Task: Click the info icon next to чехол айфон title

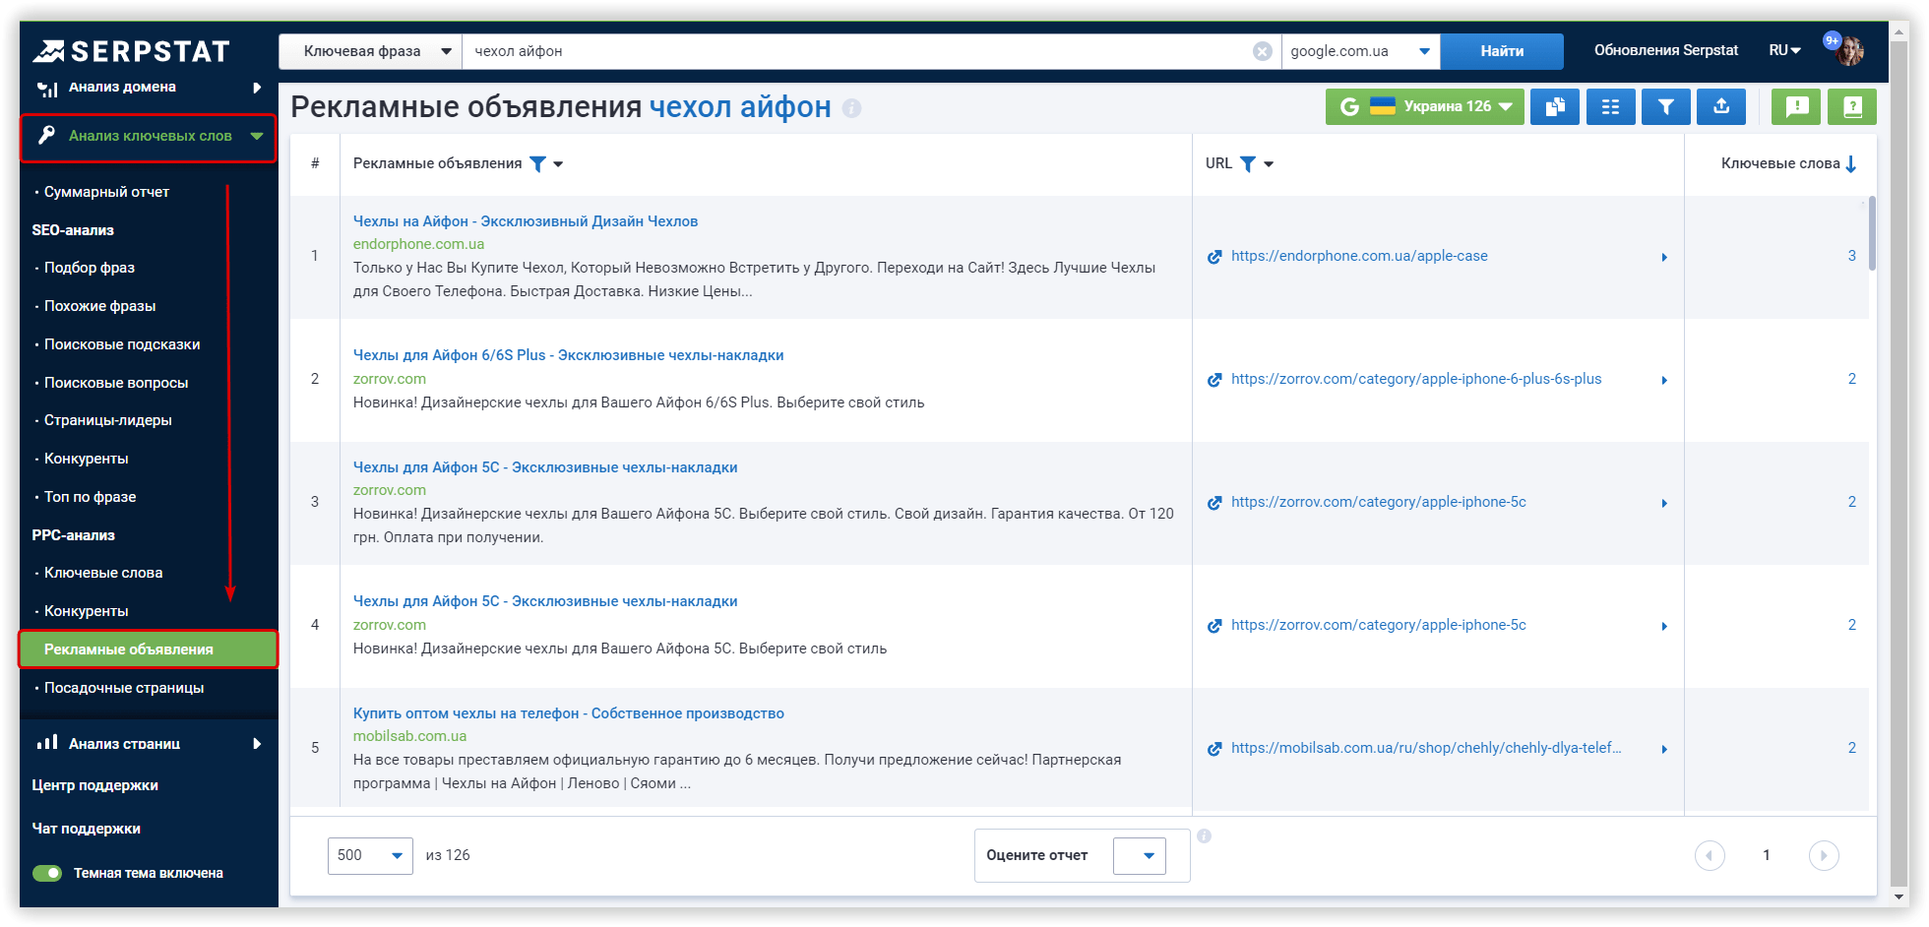Action: coord(850,108)
